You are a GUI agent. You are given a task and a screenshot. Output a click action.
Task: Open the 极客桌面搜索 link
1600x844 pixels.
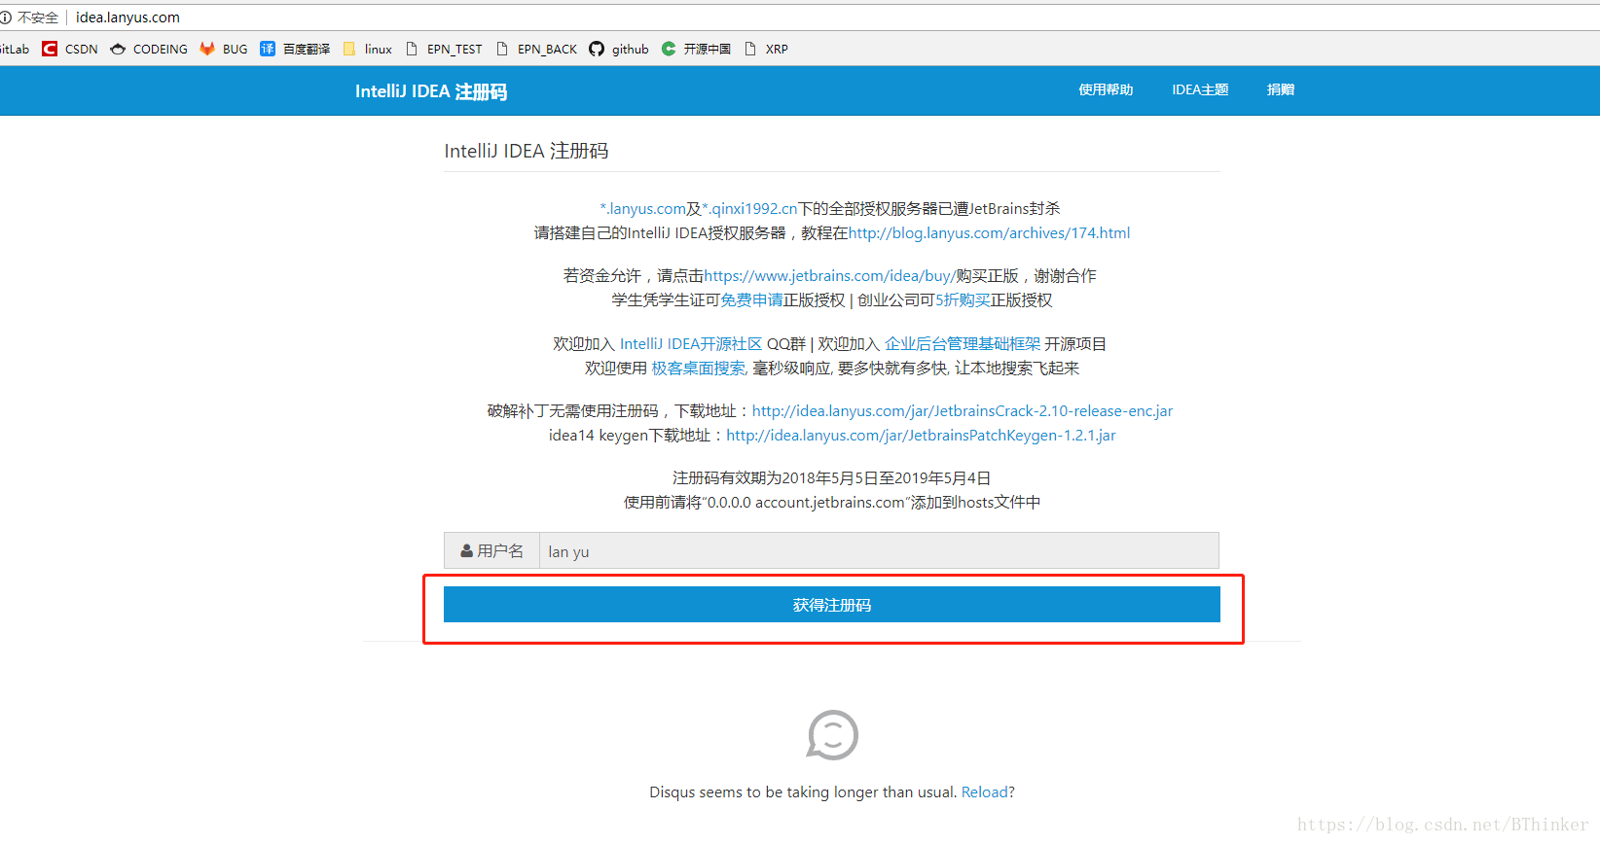tap(699, 369)
